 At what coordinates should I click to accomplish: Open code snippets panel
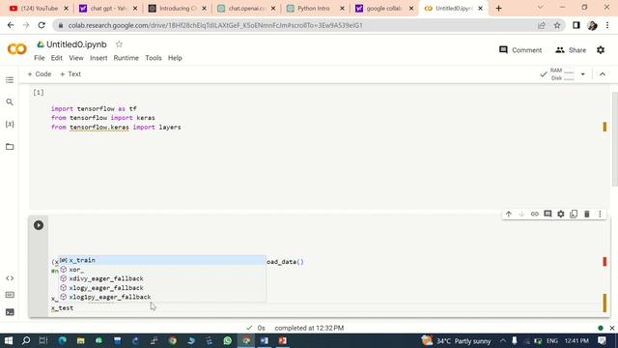10,278
